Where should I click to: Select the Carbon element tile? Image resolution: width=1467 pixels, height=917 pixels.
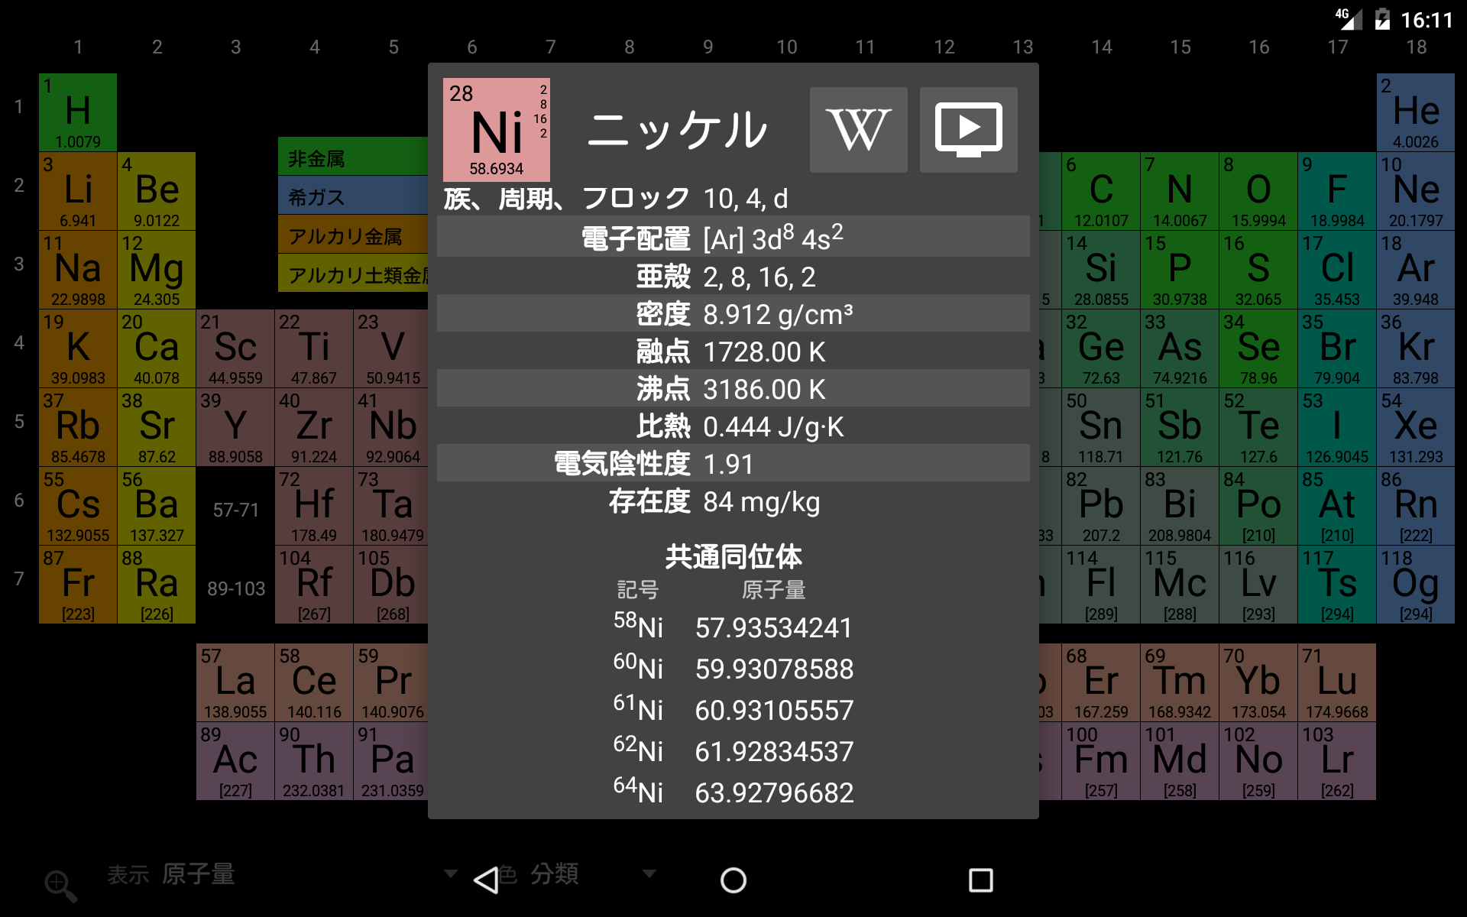(x=1100, y=191)
